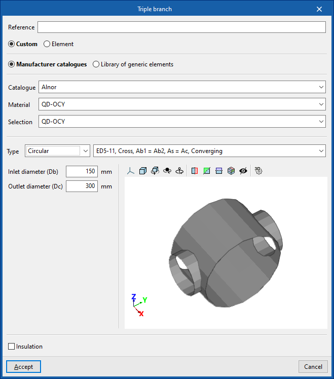
Task: Click the Accept button
Action: pyautogui.click(x=23, y=367)
